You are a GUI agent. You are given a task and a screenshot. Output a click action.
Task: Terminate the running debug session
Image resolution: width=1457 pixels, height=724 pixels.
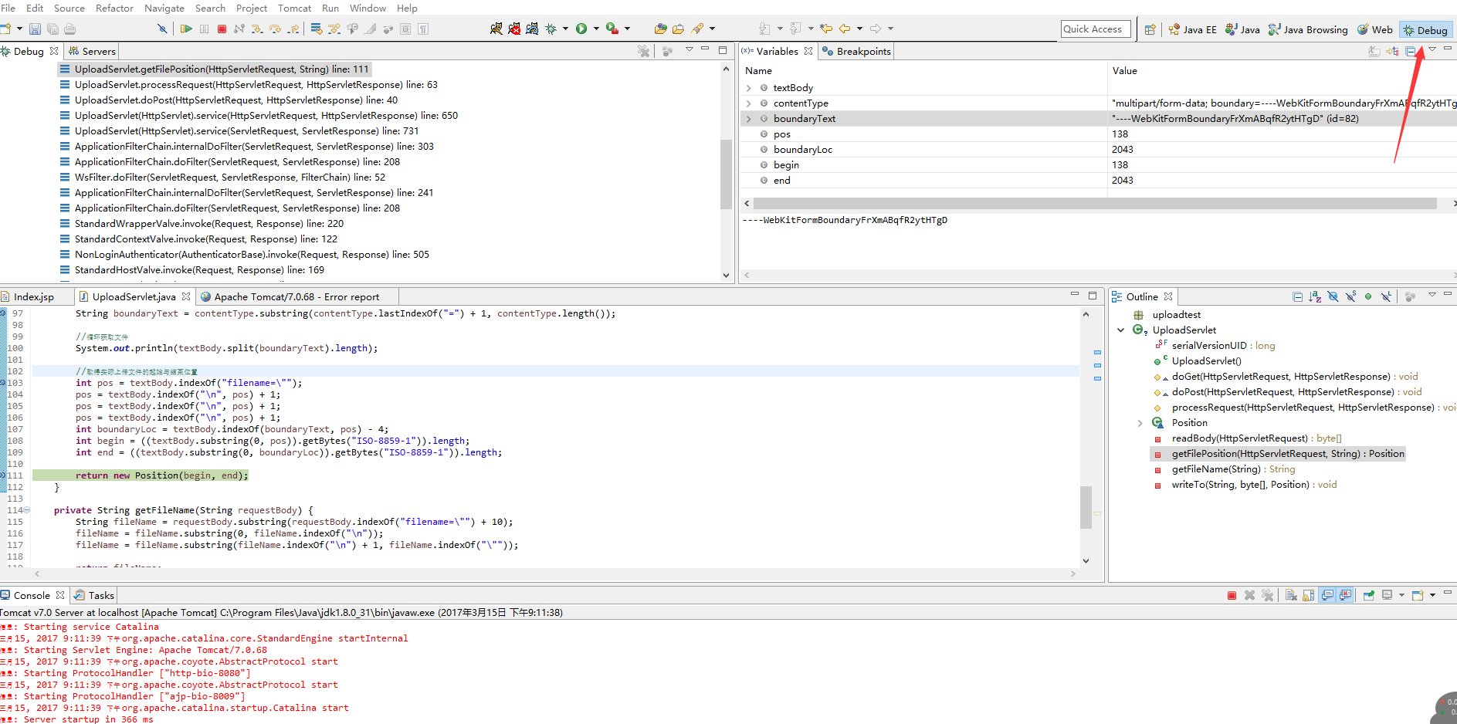click(x=221, y=29)
